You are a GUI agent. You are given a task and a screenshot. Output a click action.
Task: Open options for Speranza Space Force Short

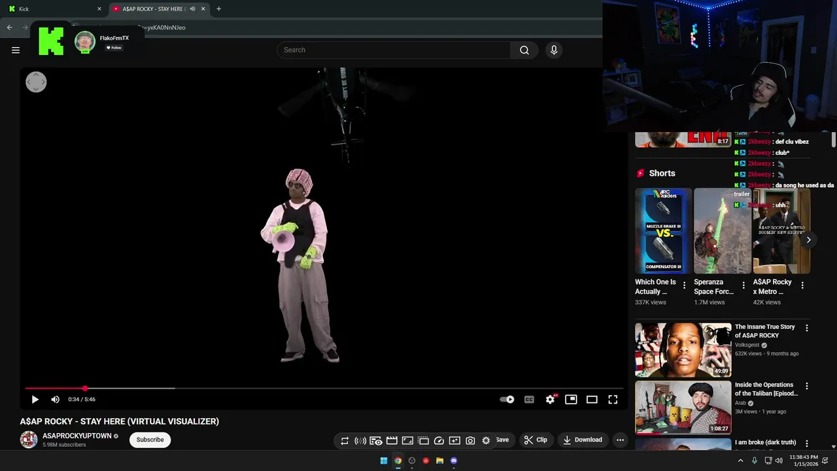pyautogui.click(x=743, y=285)
